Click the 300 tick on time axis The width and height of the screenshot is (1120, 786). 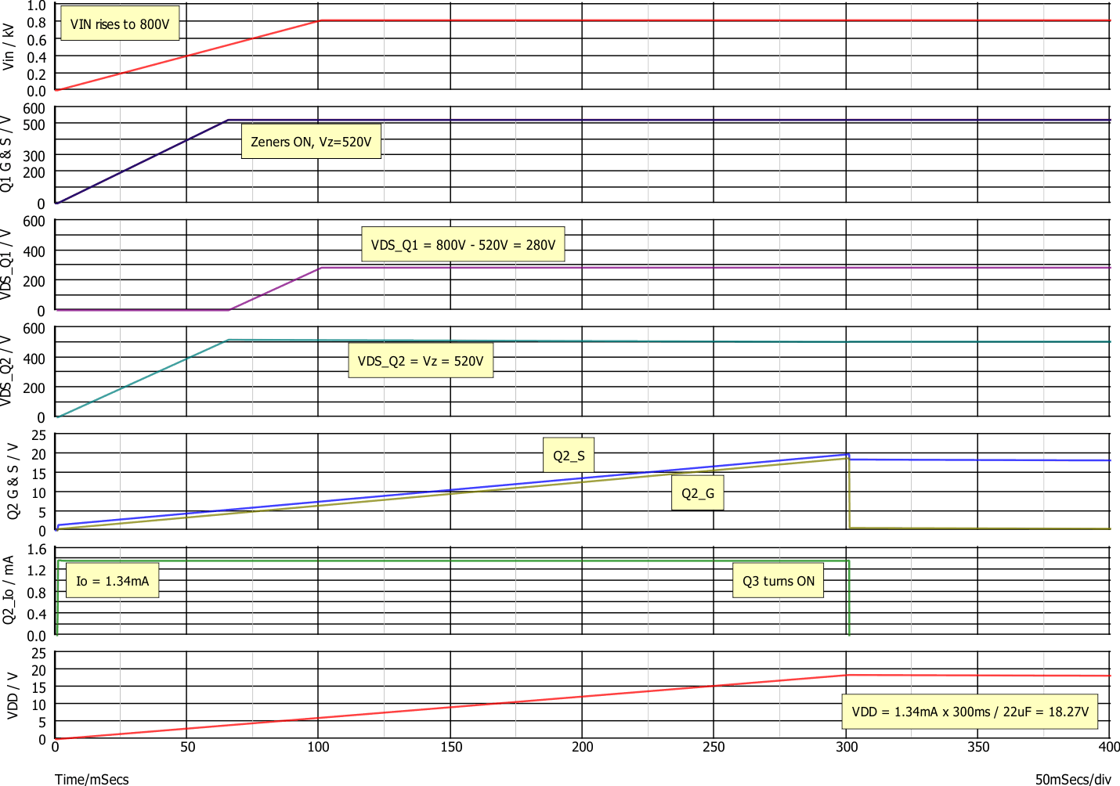coord(846,747)
